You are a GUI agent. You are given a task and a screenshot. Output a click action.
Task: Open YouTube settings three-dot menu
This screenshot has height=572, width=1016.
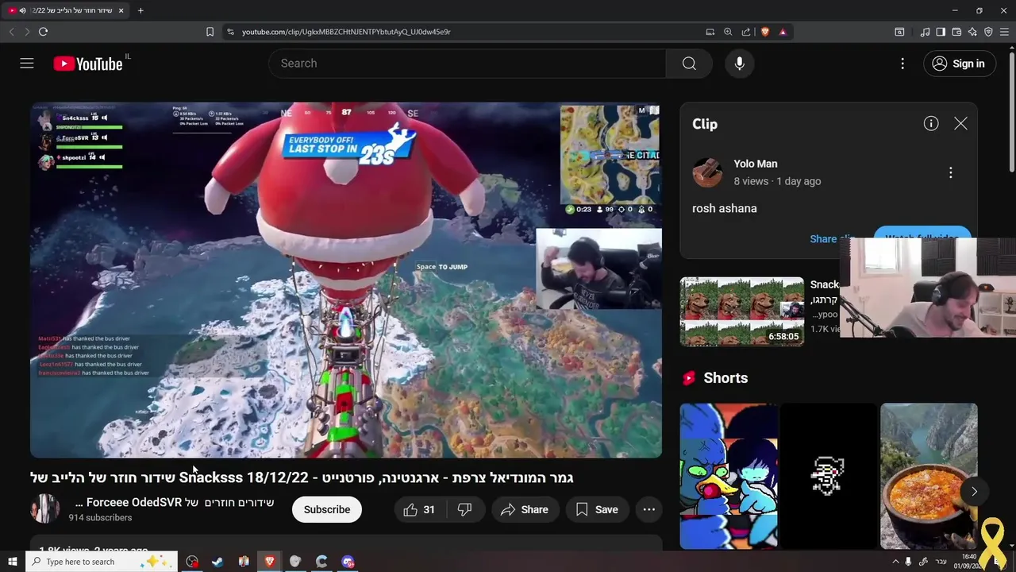(x=902, y=64)
